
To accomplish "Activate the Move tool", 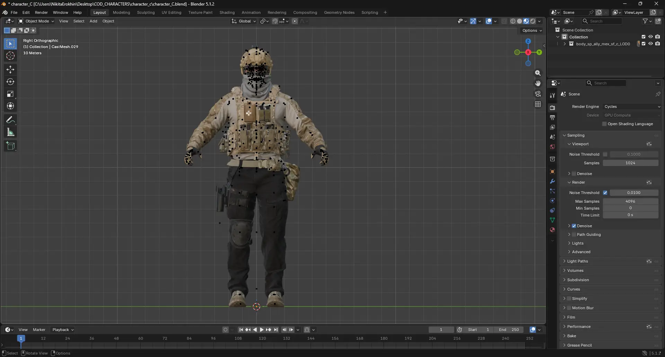I will 10,70.
